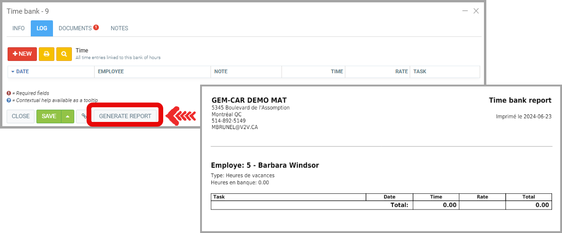Click the red notification badge on Documents
This screenshot has height=233, width=562.
(x=96, y=27)
